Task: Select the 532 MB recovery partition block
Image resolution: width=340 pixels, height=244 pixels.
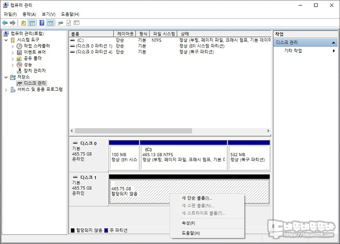Action: (249, 155)
